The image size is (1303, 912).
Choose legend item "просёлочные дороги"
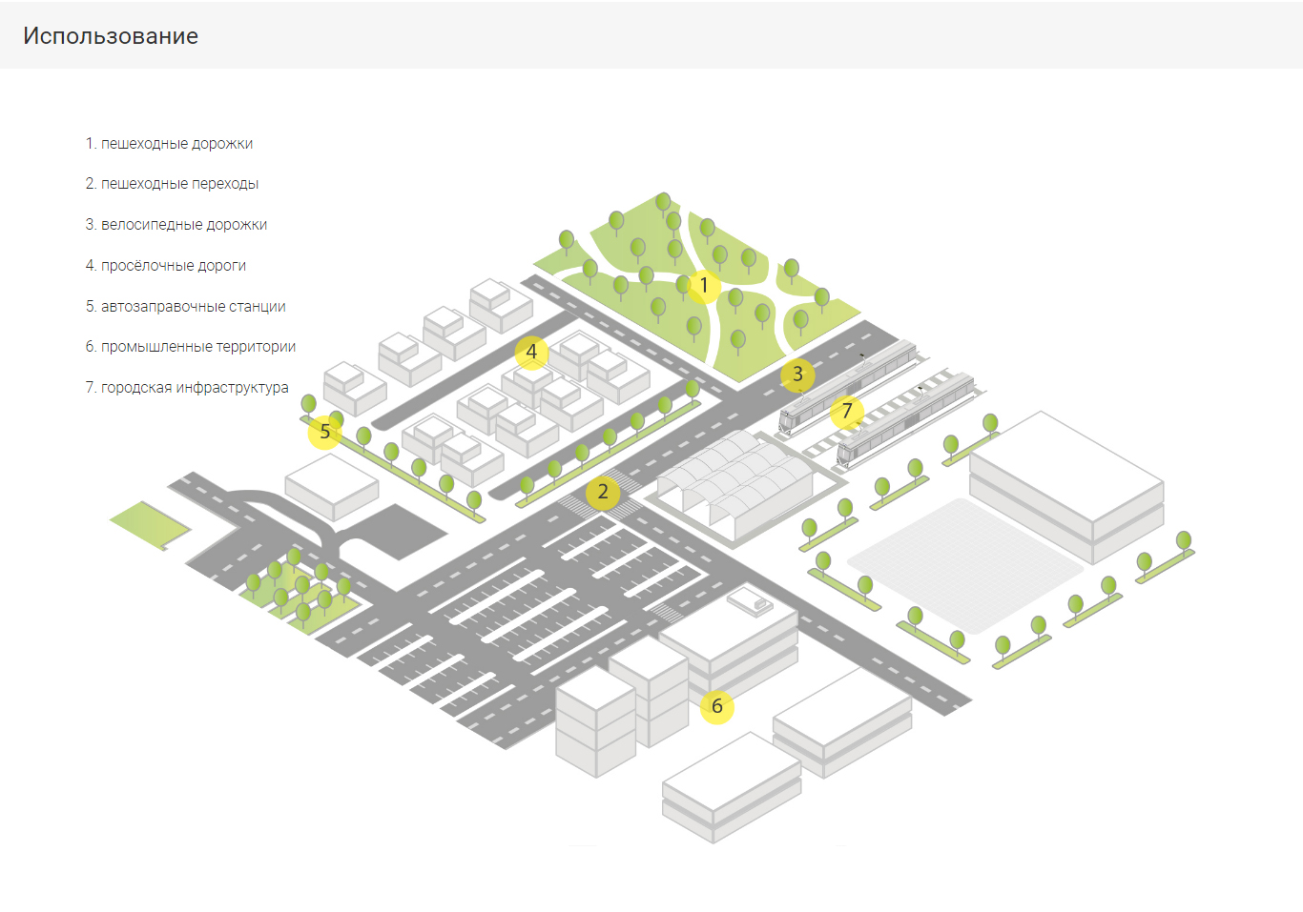coord(165,266)
